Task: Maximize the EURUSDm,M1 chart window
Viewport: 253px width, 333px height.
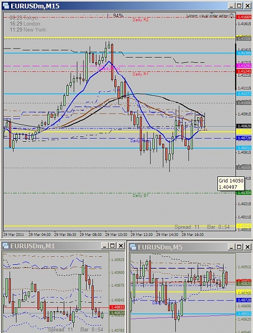Action: pos(112,246)
